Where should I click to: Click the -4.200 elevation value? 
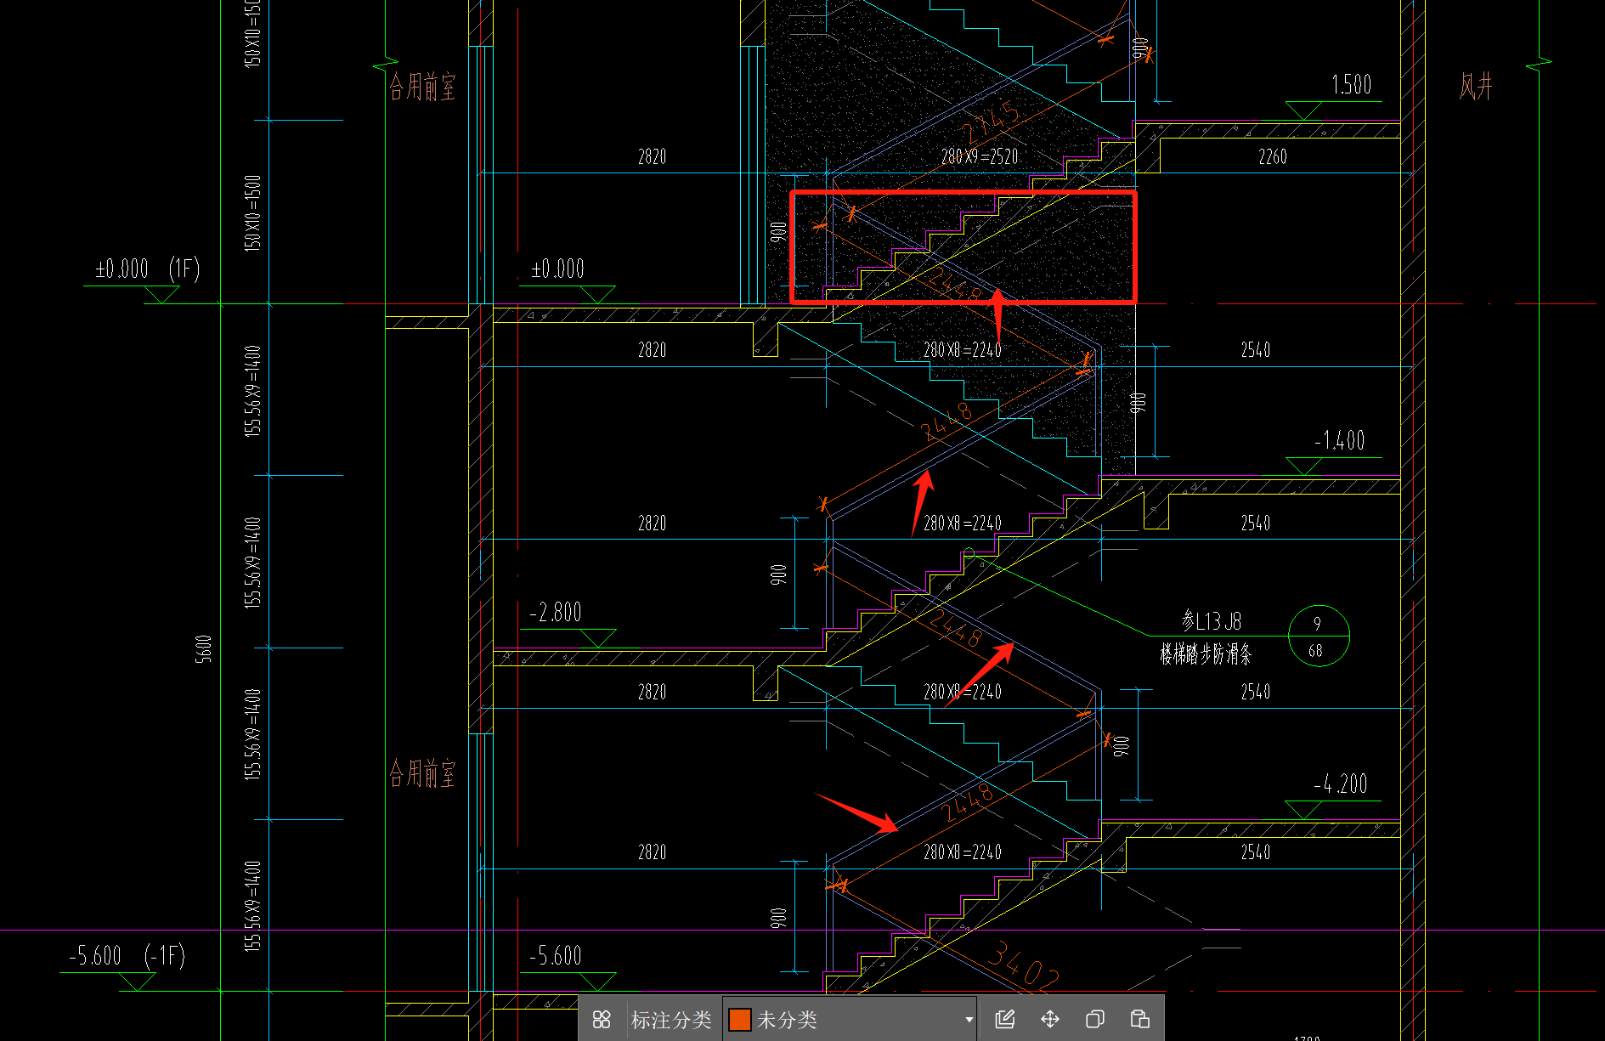point(1341,784)
